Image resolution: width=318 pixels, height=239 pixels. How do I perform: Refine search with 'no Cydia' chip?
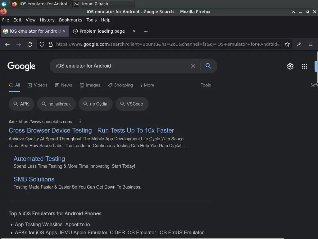[96, 104]
